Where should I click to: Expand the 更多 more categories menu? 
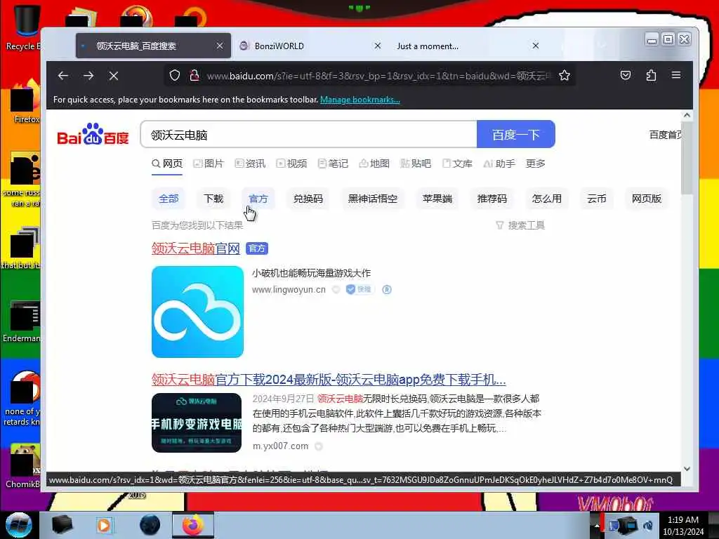tap(535, 164)
